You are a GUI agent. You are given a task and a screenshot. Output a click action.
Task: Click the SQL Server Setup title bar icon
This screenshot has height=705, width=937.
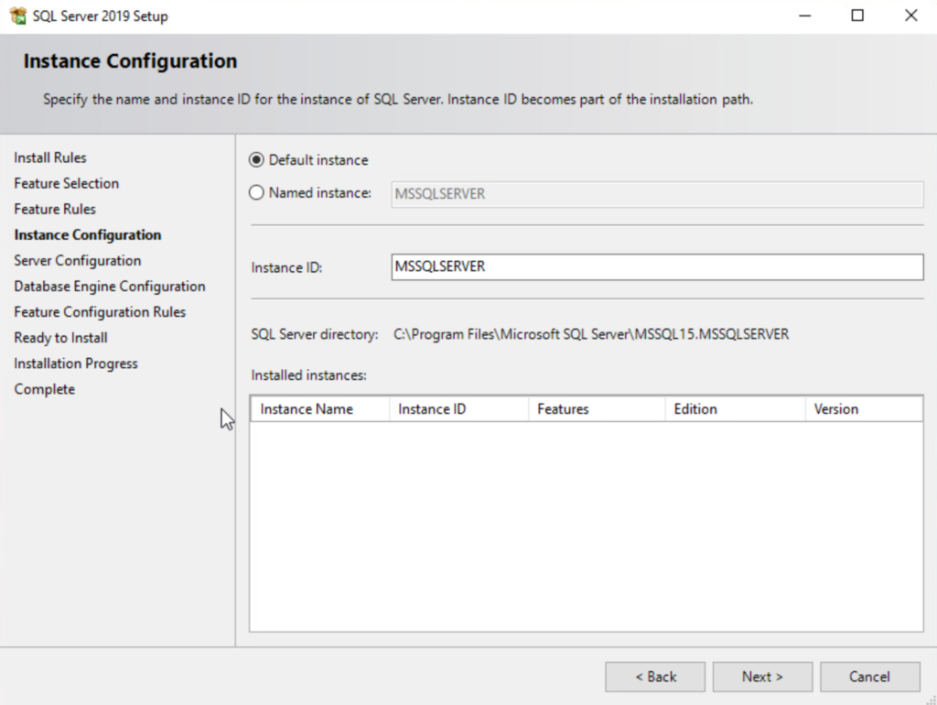(17, 16)
